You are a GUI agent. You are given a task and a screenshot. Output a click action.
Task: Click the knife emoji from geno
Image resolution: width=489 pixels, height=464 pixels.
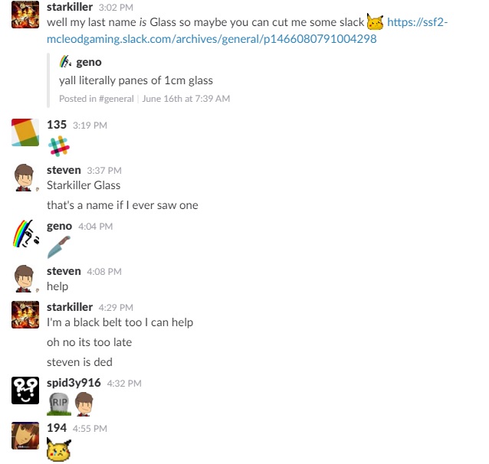(x=59, y=247)
